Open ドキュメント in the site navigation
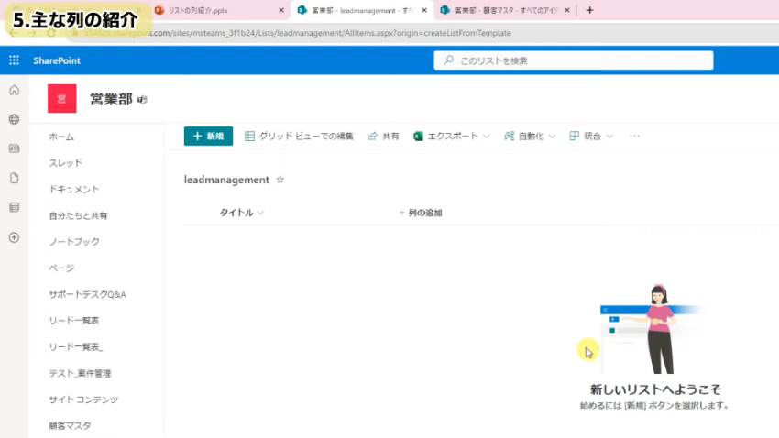 (73, 189)
